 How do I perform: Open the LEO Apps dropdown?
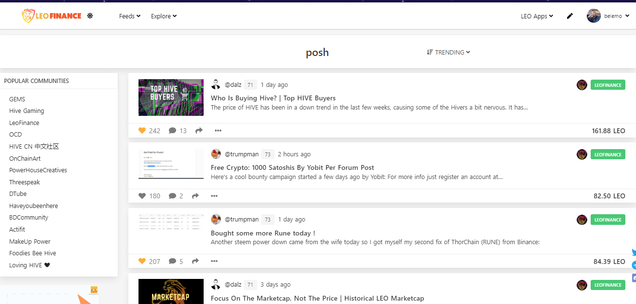coord(537,16)
